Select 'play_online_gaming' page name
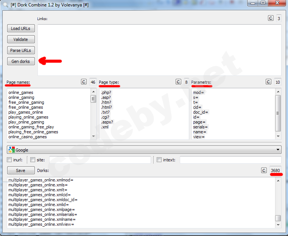This screenshot has width=288, height=236. pos(26,122)
